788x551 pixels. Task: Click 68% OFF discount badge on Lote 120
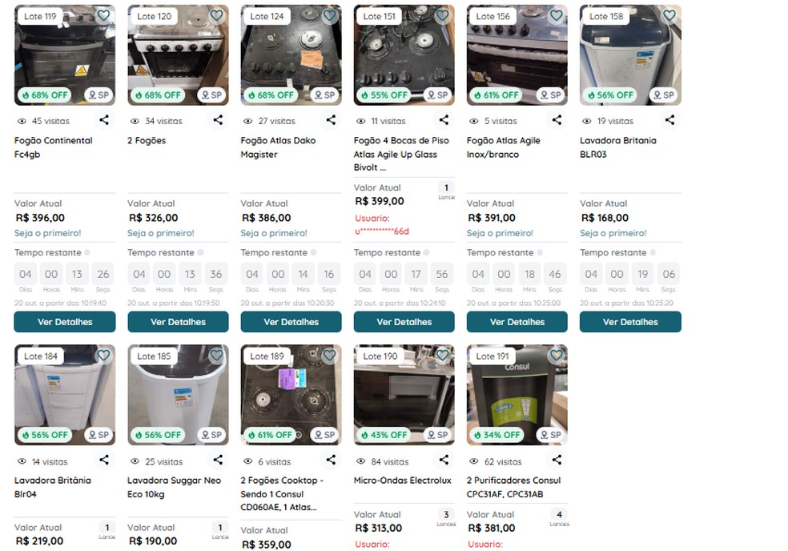click(158, 95)
